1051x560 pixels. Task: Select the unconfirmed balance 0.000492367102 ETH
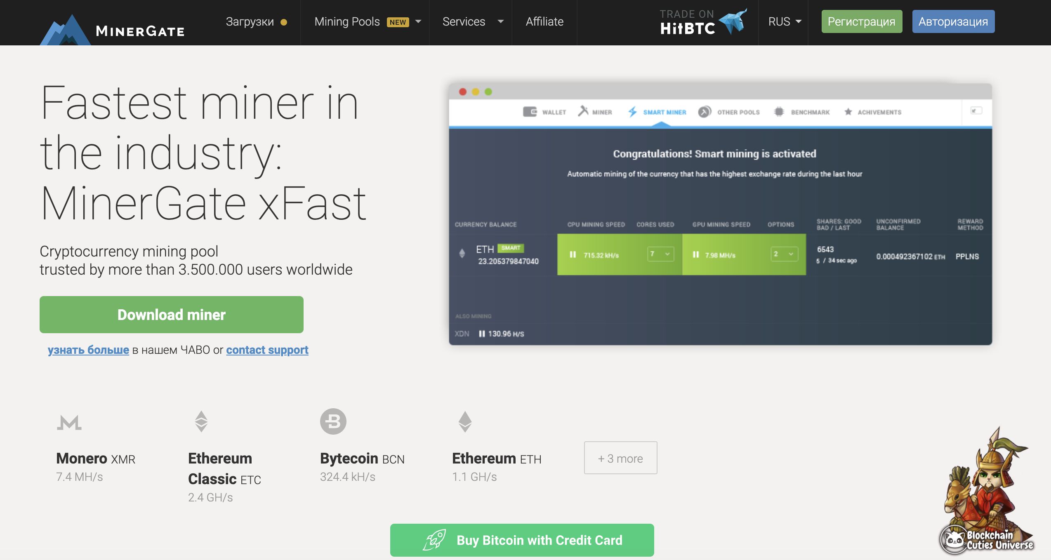[911, 256]
